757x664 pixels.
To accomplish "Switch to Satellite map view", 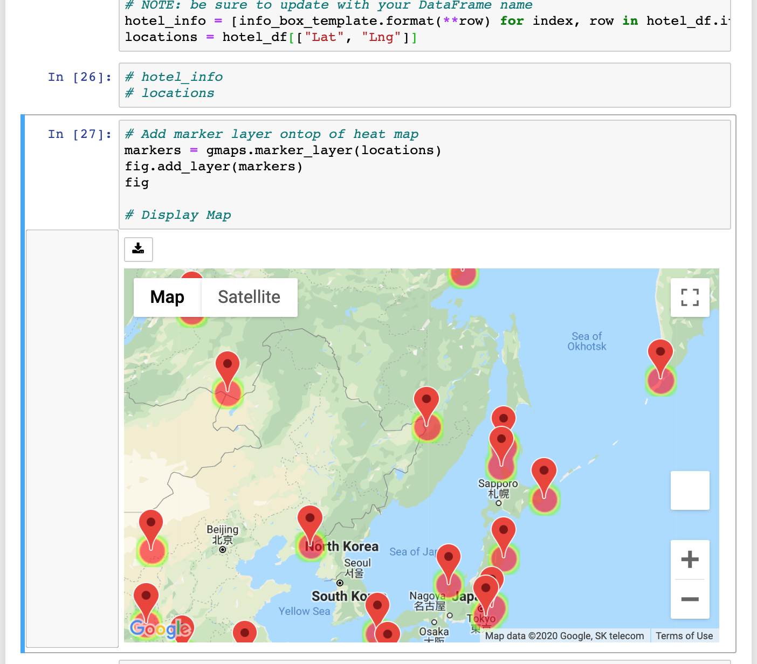I will click(249, 297).
